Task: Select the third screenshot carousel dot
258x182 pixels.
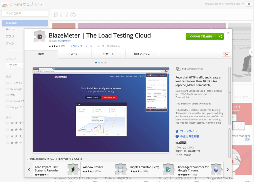Action: [x=102, y=62]
